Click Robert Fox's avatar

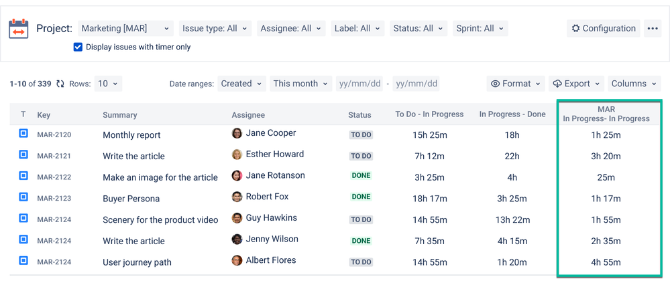click(x=237, y=197)
